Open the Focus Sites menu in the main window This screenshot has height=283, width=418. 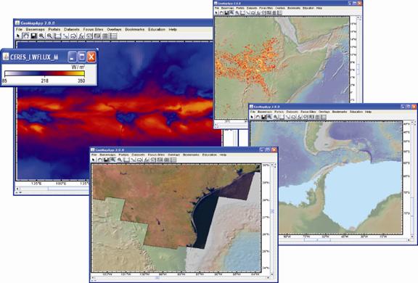pyautogui.click(x=93, y=29)
